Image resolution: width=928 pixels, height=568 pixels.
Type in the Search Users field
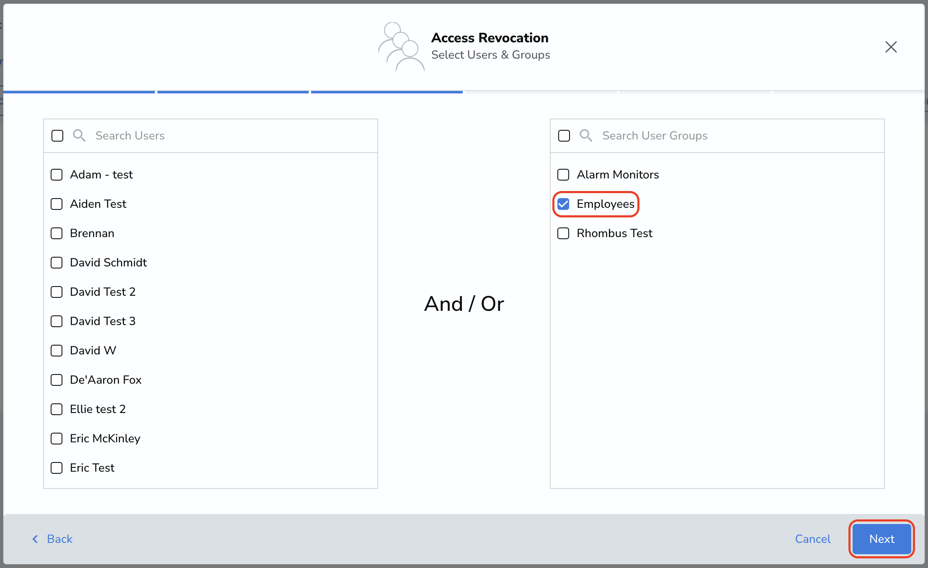point(230,136)
